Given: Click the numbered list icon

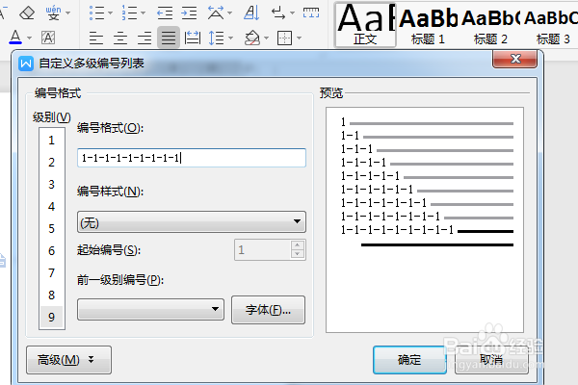Looking at the screenshot, I should coord(129,13).
